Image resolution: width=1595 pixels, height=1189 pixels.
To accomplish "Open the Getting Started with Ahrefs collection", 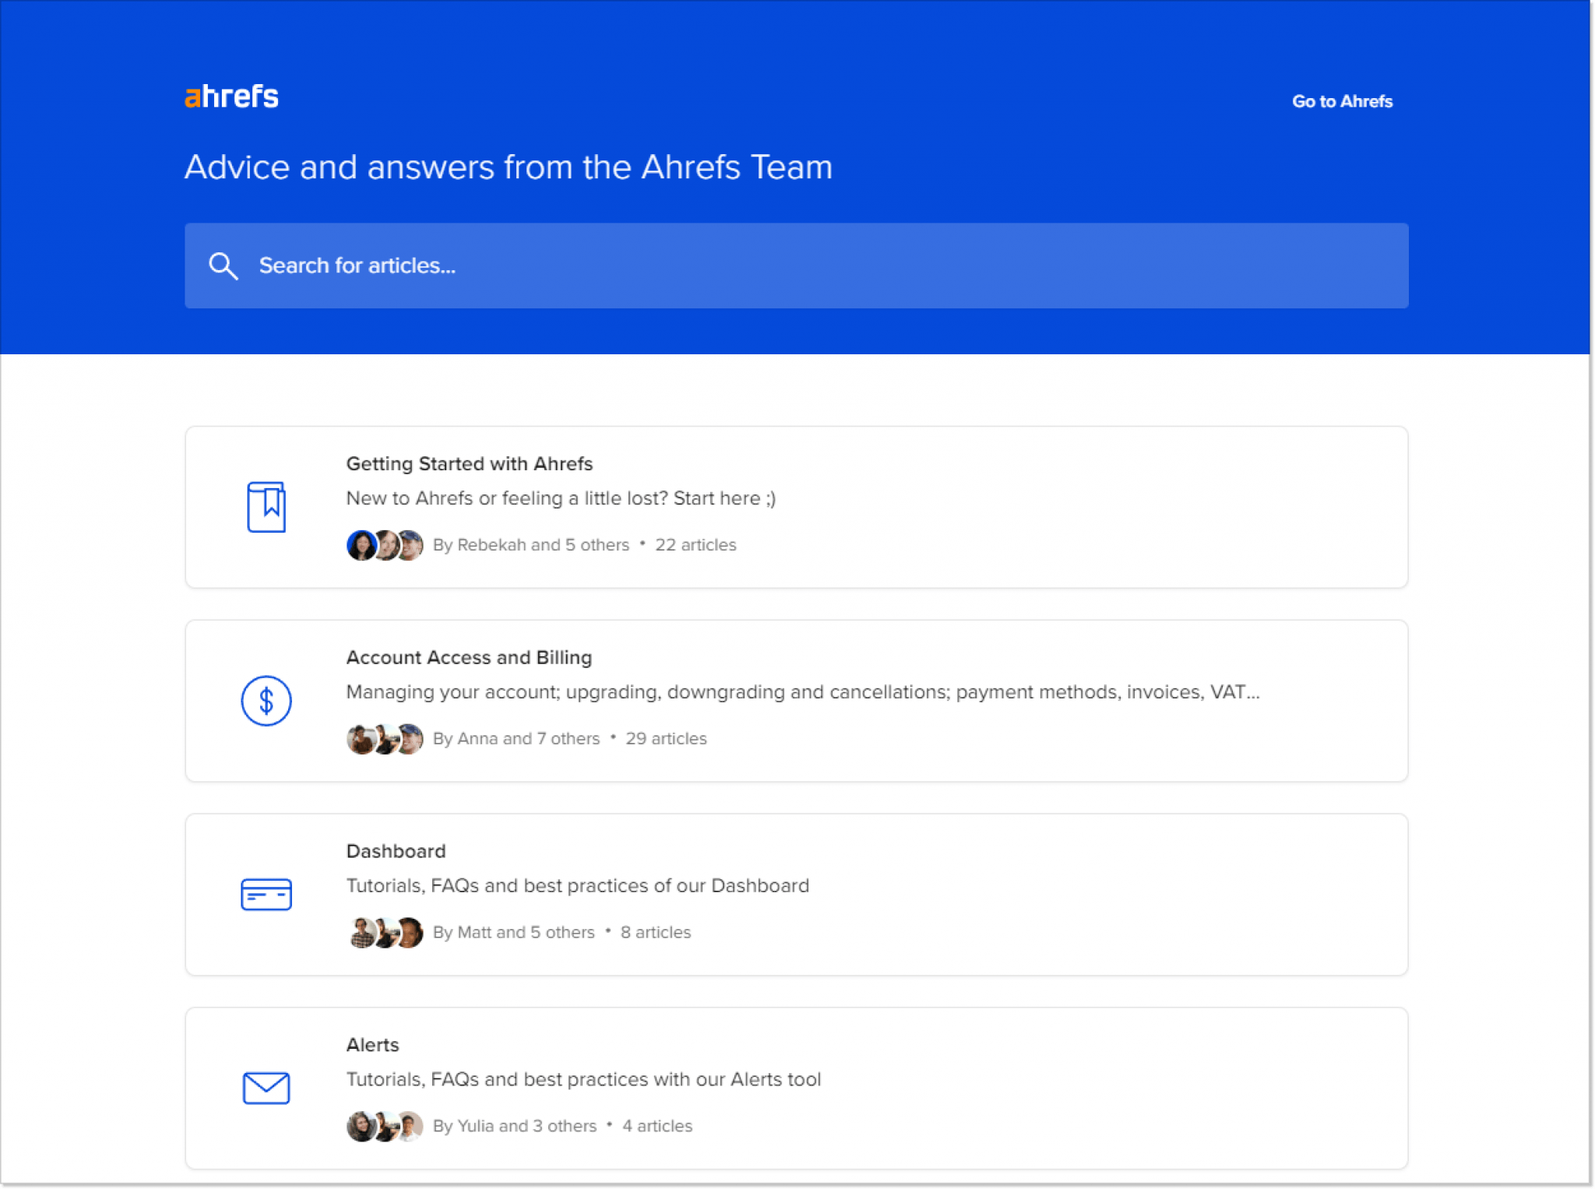I will [x=469, y=463].
